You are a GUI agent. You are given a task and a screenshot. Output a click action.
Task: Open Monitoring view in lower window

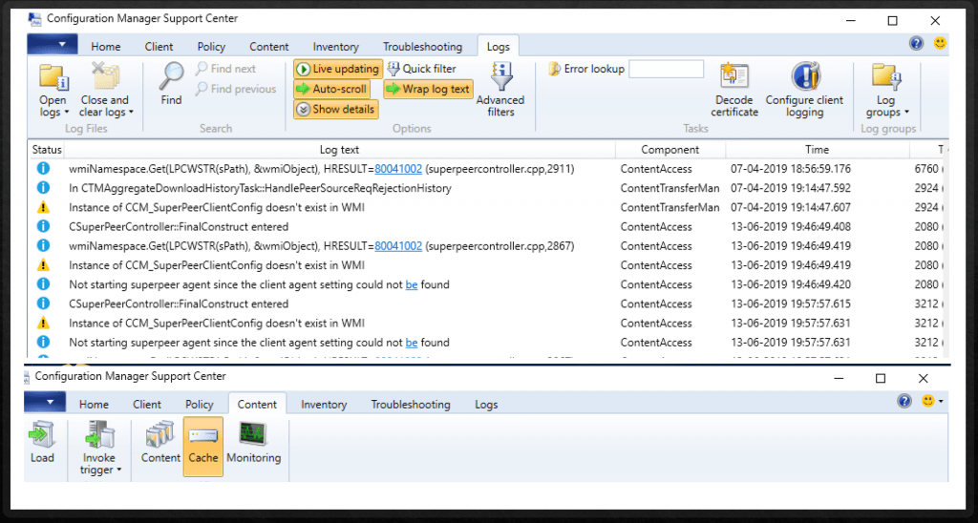tap(253, 442)
